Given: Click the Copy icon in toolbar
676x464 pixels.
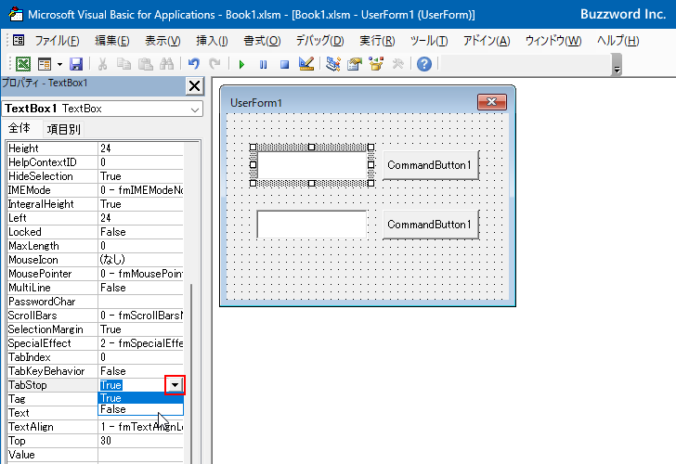Looking at the screenshot, I should [x=124, y=64].
